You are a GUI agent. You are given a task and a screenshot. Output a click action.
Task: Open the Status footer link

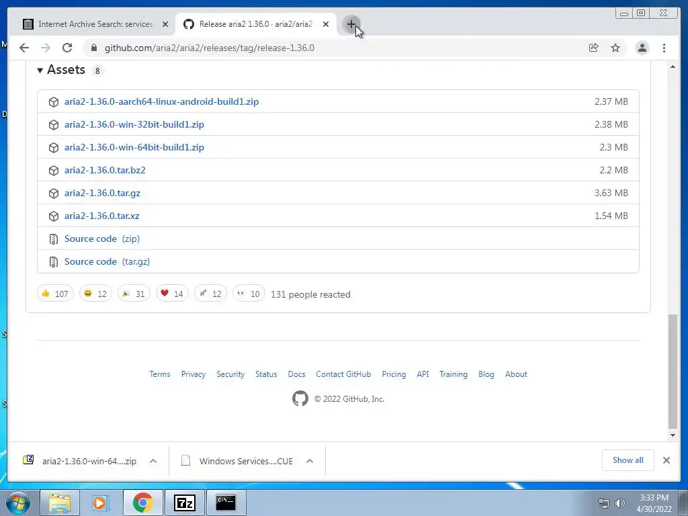pyautogui.click(x=266, y=374)
